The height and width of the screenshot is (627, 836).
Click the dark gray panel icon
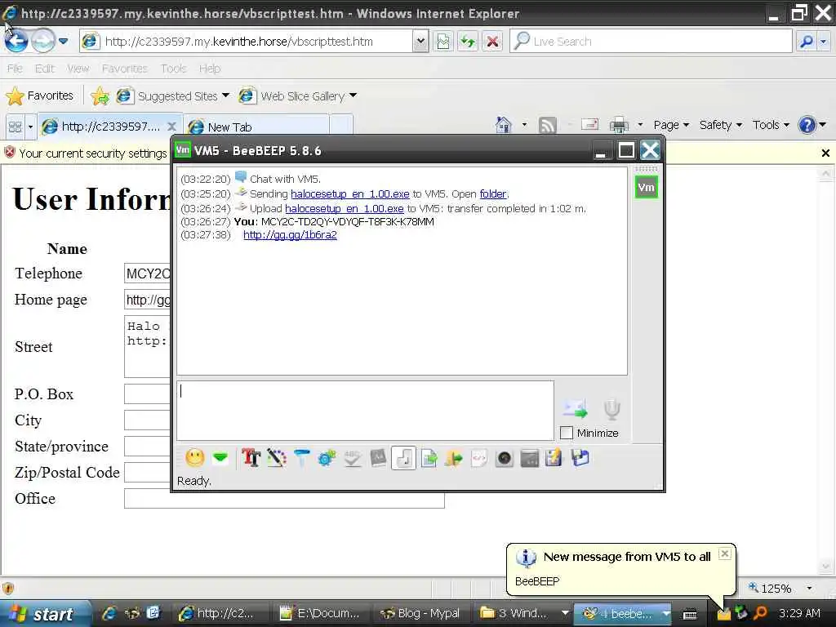tap(529, 458)
